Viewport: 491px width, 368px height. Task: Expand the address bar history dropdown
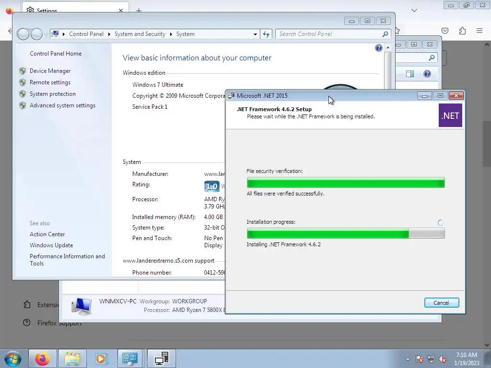coord(255,34)
